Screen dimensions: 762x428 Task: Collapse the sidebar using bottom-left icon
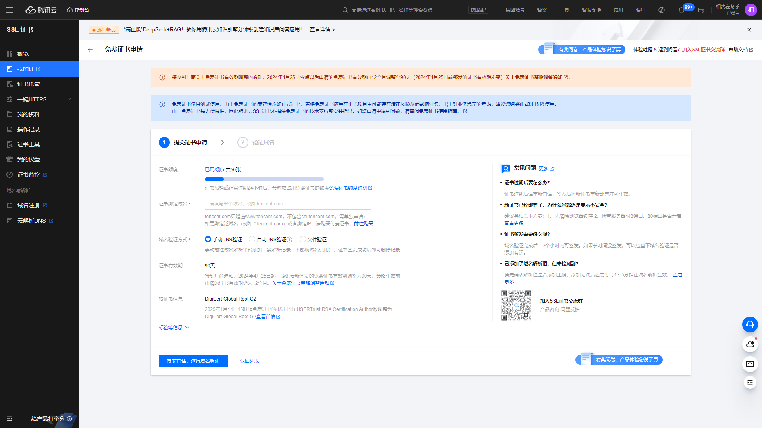click(x=10, y=419)
